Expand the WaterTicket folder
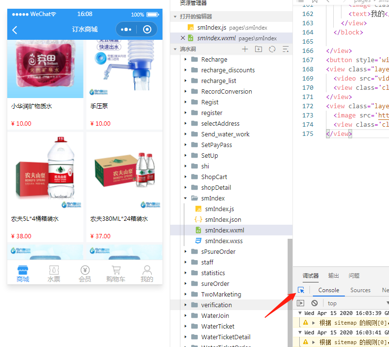Screen dimensions: 389x347 [x=185, y=326]
